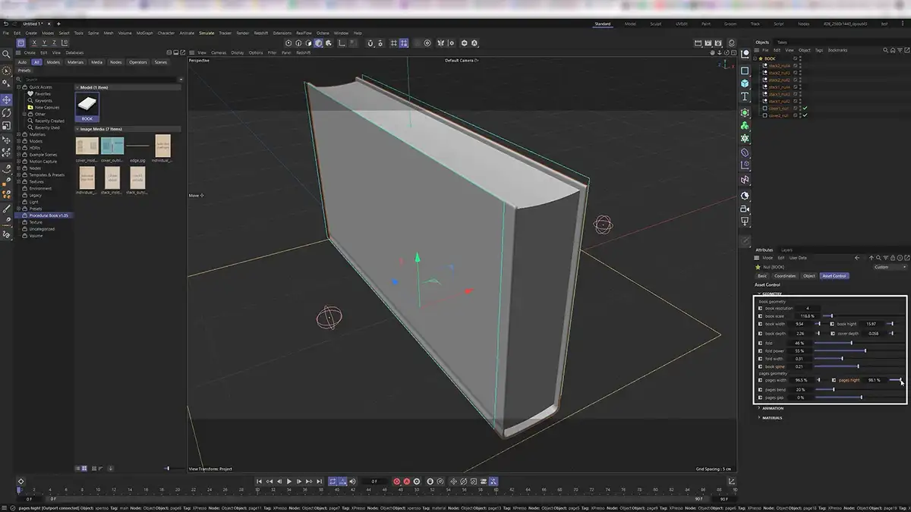Lock the X axis toggle
This screenshot has height=512, width=911.
[33, 43]
